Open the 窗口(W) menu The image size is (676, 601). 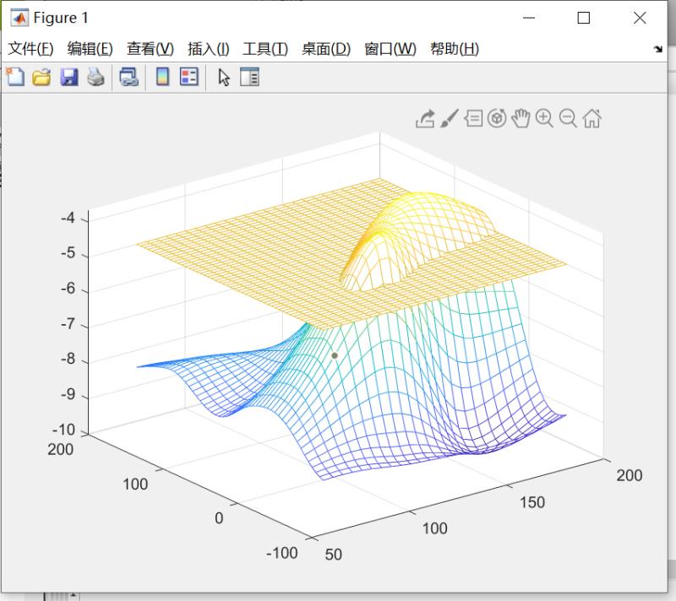pyautogui.click(x=390, y=49)
